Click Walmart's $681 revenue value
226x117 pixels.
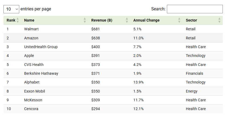point(95,29)
